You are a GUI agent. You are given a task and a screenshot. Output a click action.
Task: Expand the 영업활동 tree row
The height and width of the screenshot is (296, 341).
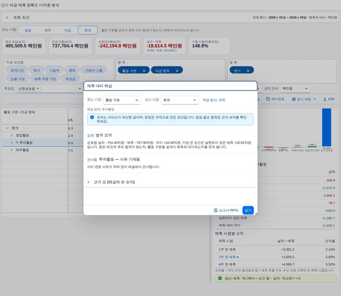tap(11, 135)
